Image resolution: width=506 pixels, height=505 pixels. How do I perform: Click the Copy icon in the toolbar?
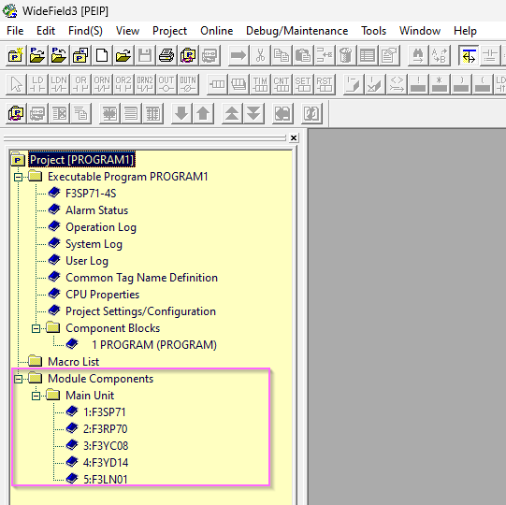pyautogui.click(x=282, y=55)
